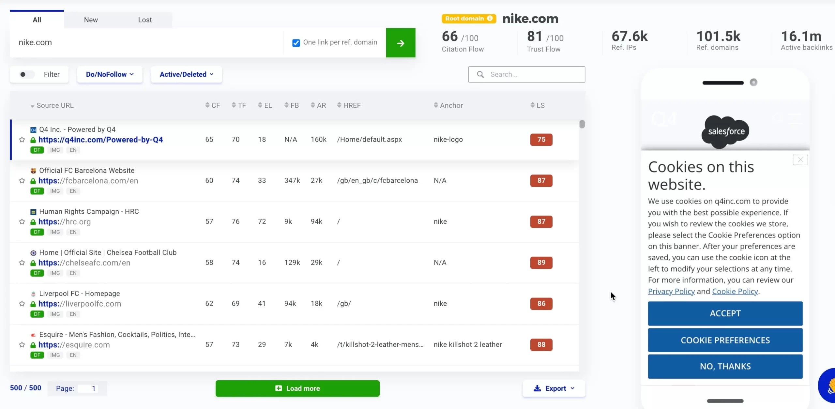Click the green arrow search button

[x=401, y=43]
